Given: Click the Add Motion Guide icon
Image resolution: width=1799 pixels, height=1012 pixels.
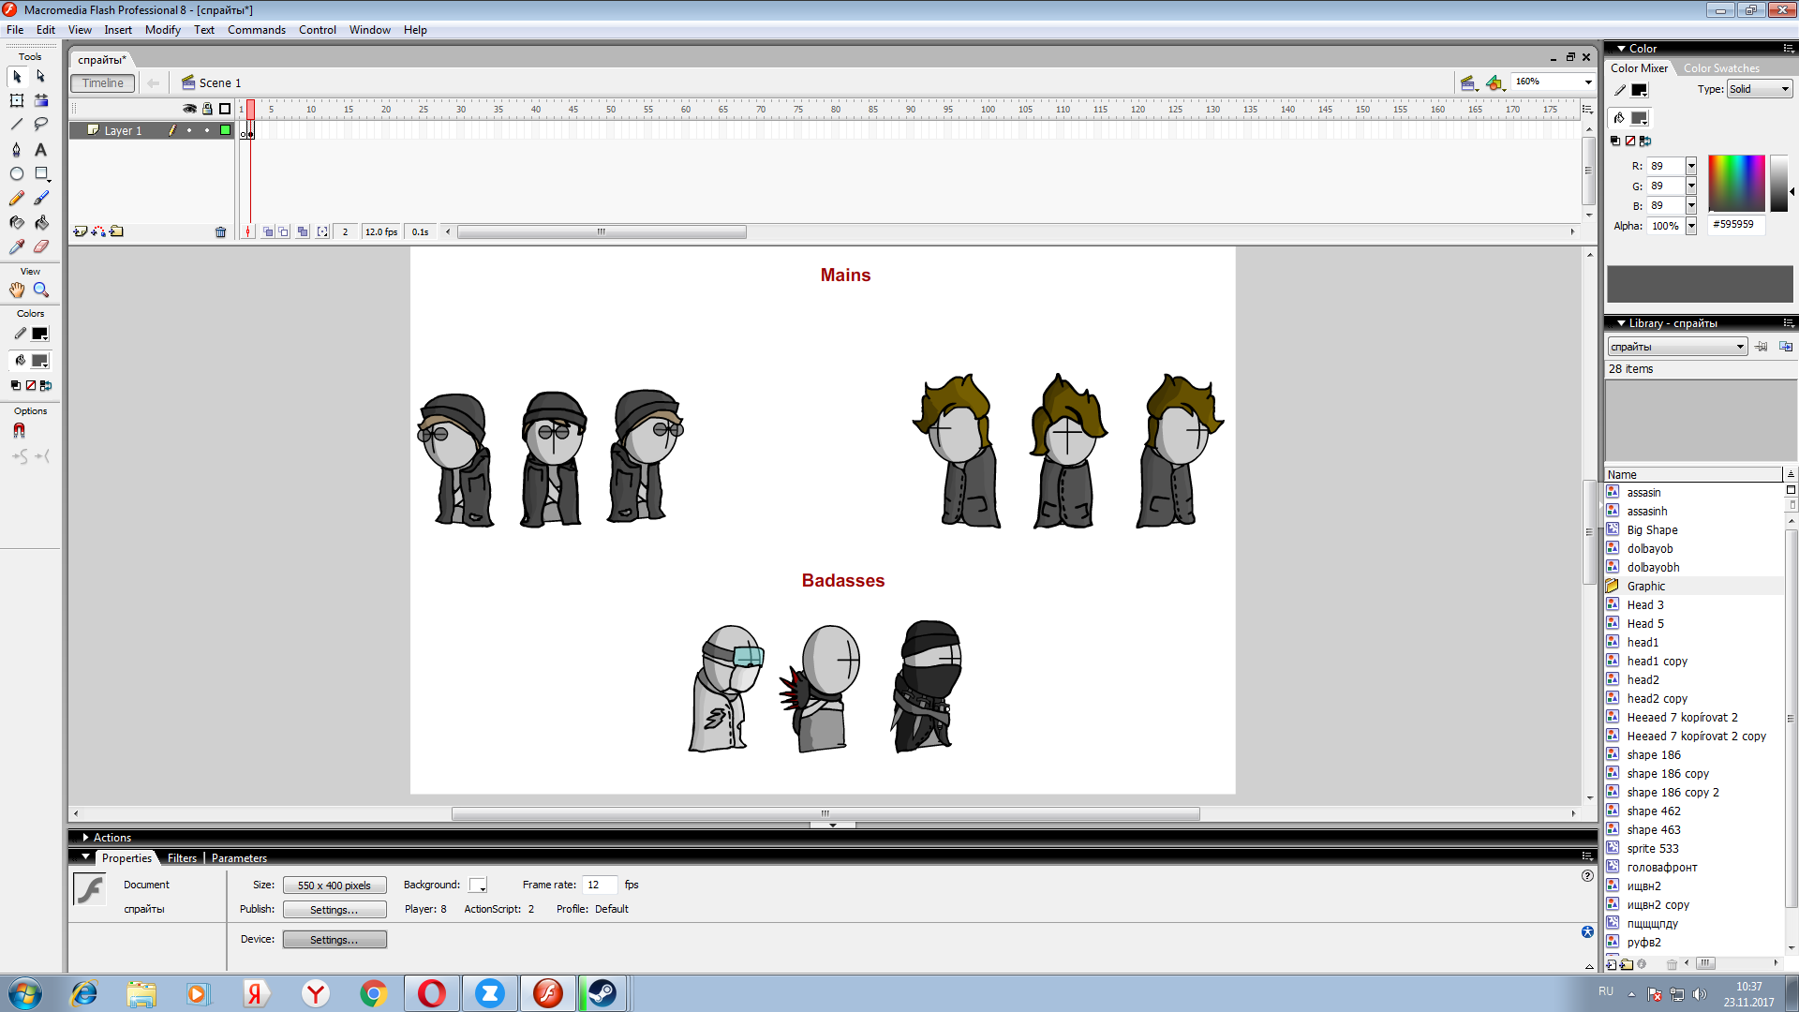Looking at the screenshot, I should pyautogui.click(x=98, y=231).
